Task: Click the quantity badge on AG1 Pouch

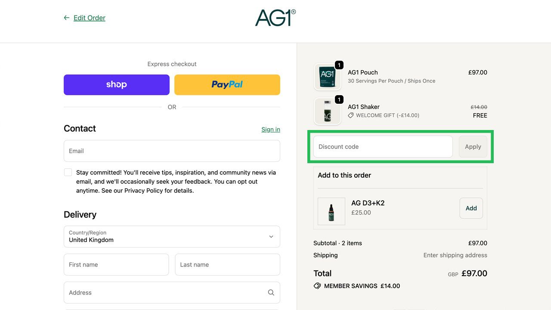Action: [x=339, y=65]
